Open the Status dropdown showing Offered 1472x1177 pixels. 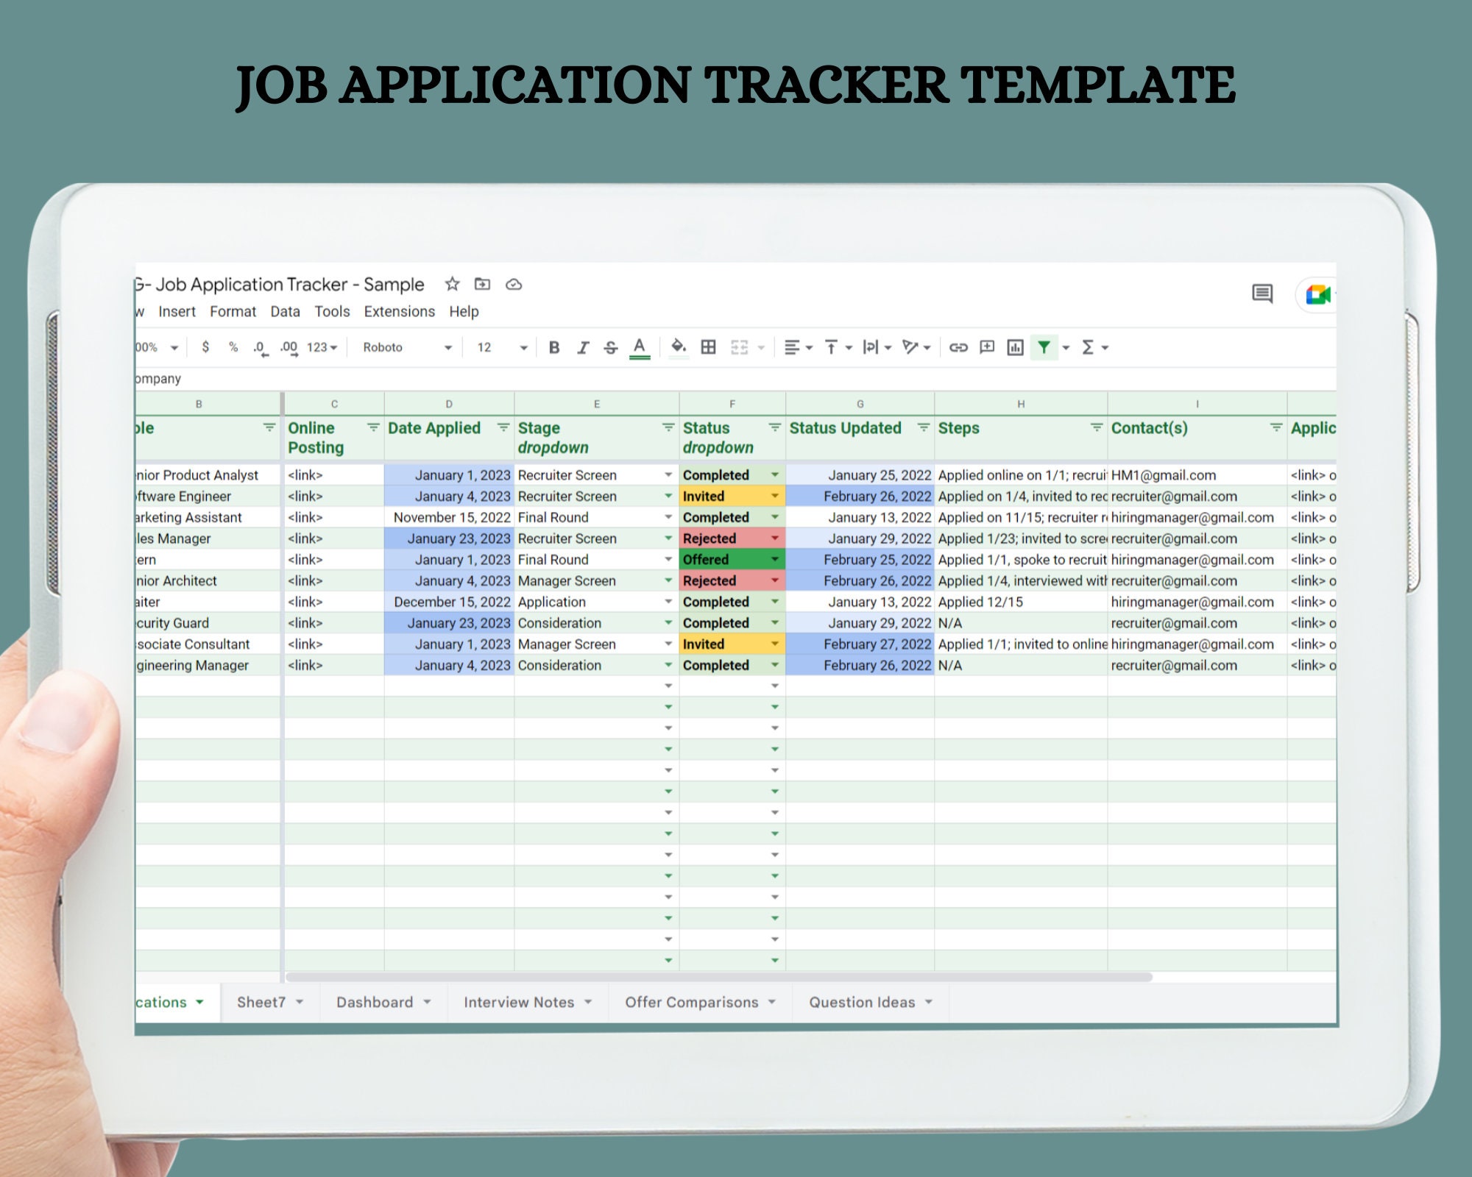pyautogui.click(x=774, y=559)
